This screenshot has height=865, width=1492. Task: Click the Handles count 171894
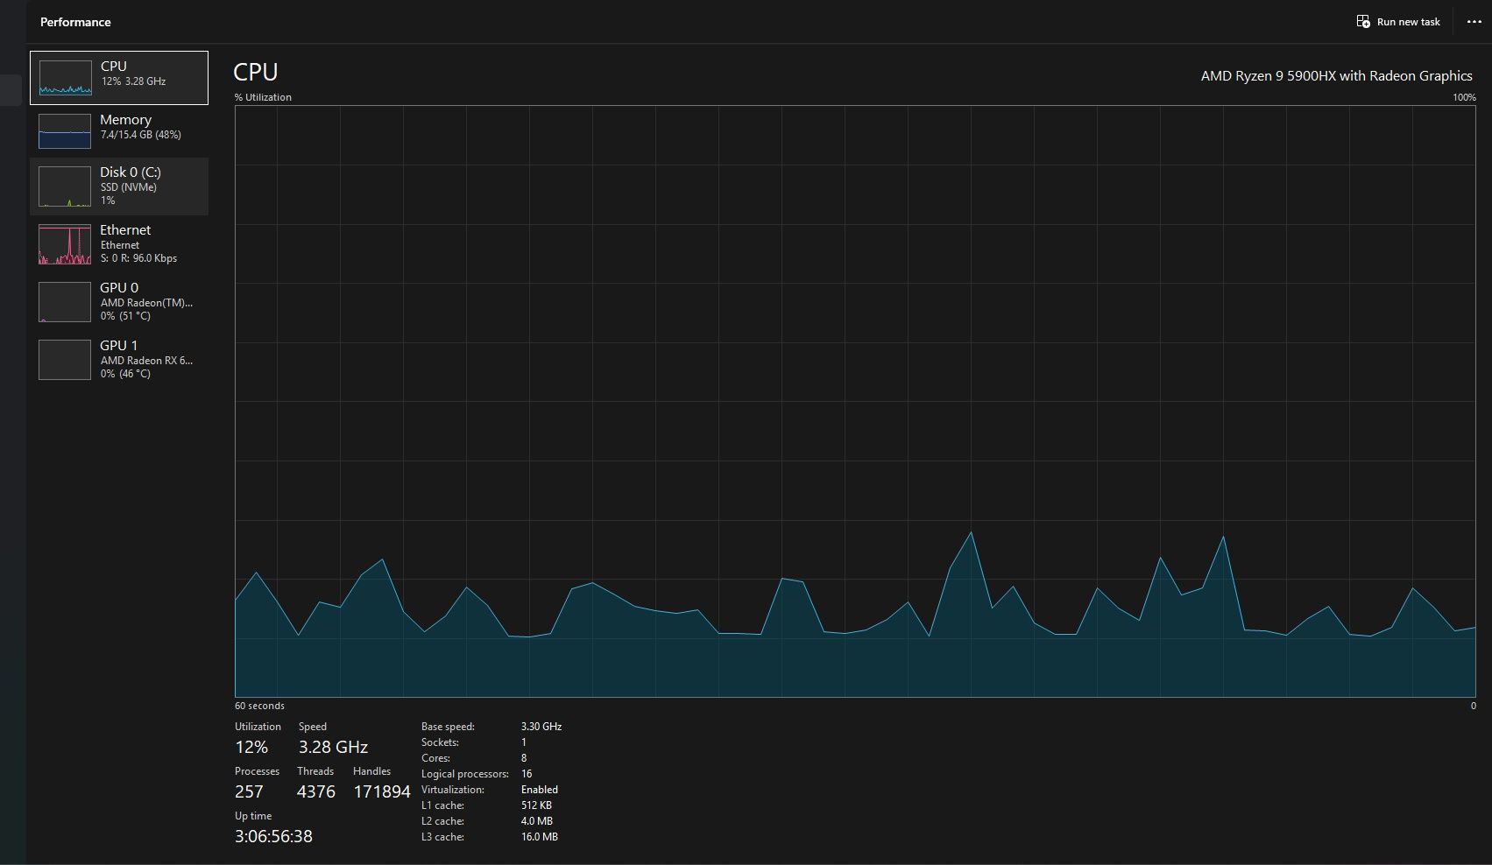(x=382, y=791)
